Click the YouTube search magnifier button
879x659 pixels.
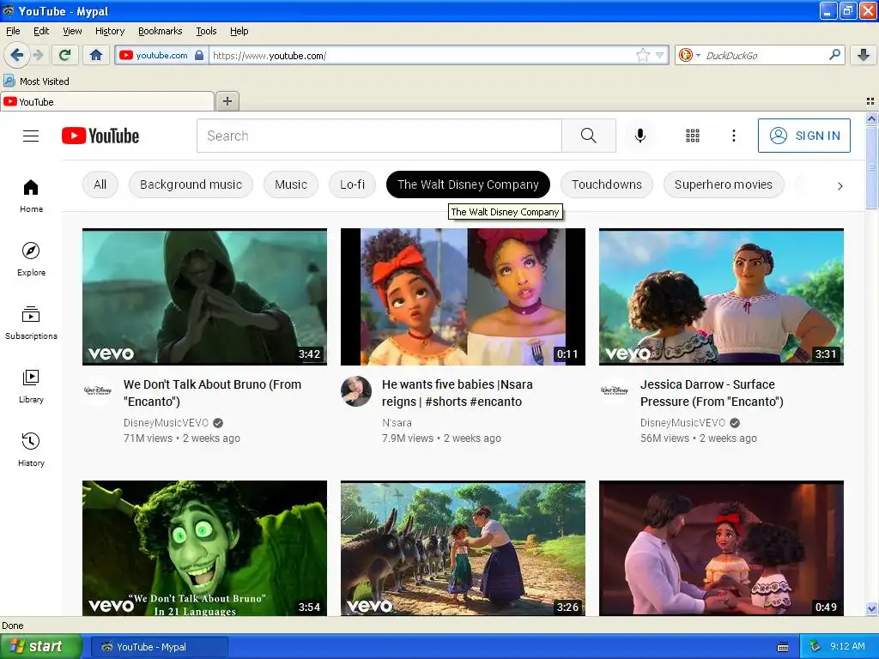click(x=589, y=136)
